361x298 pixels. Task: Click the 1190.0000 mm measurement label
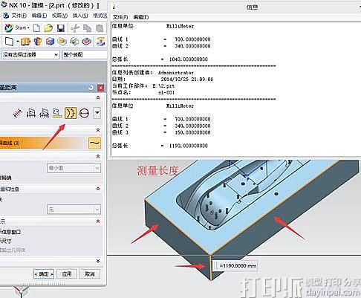[x=236, y=266]
